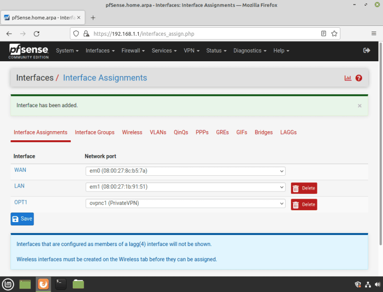Expand the WAN network port dropdown
Image resolution: width=383 pixels, height=292 pixels.
185,171
